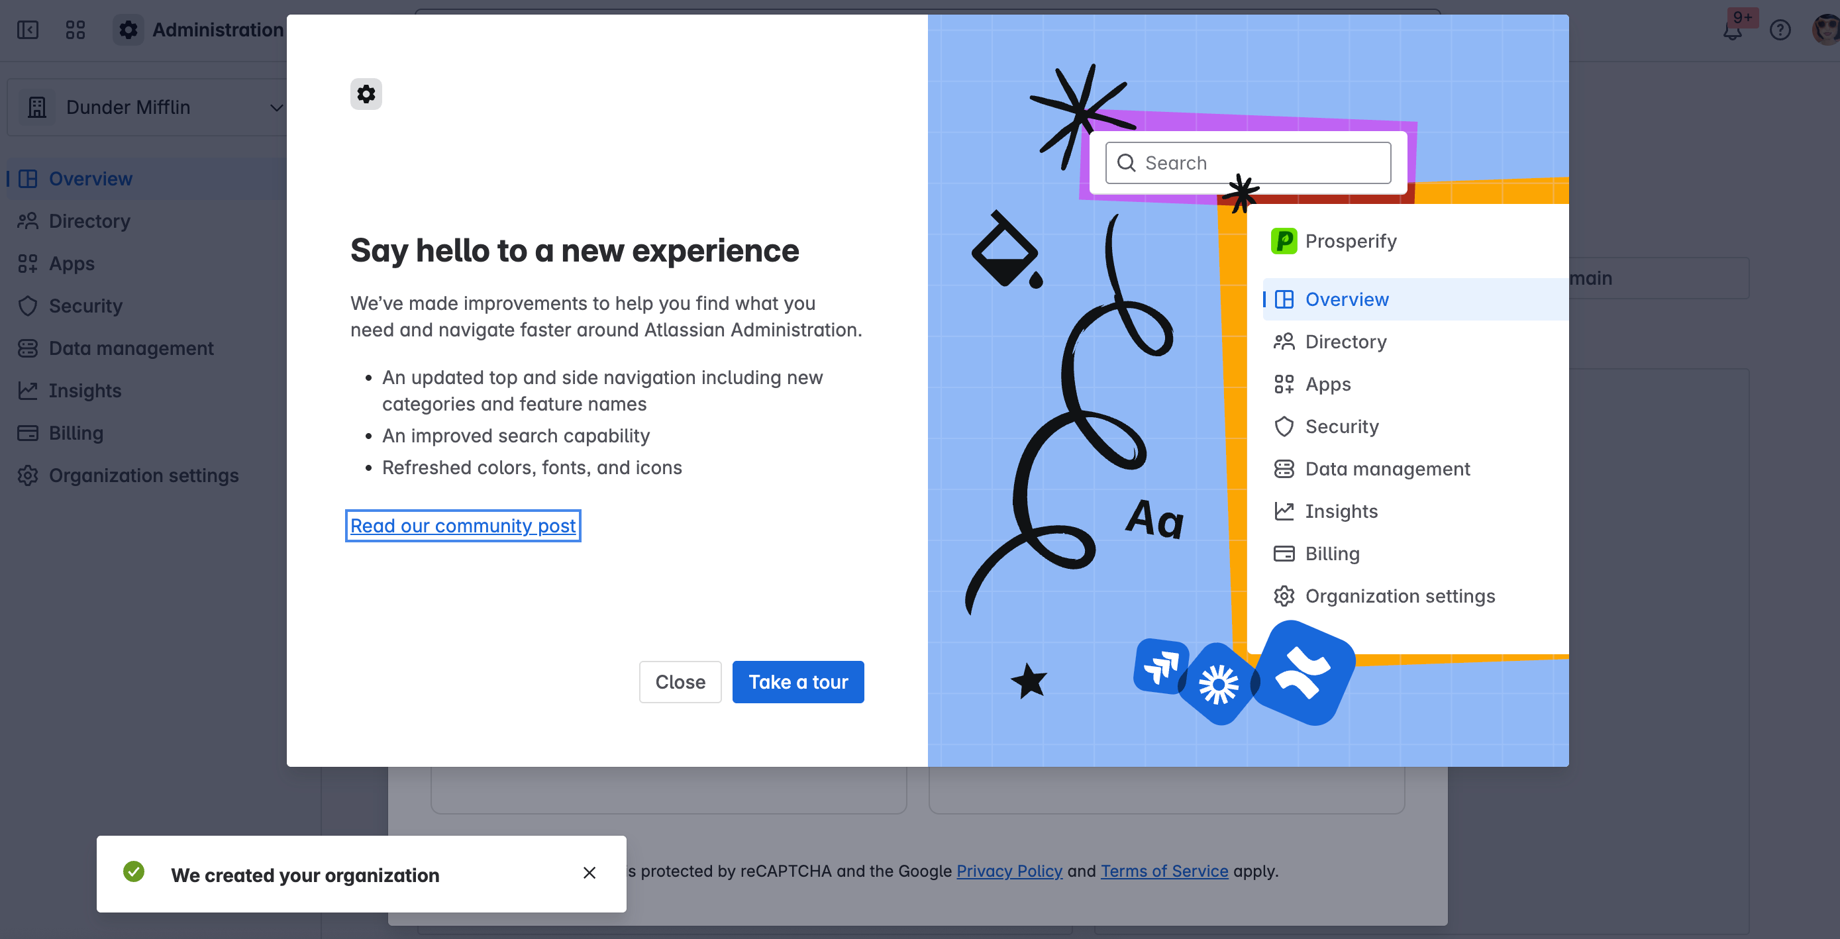Open the Google Privacy Policy link
Image resolution: width=1840 pixels, height=939 pixels.
(1009, 871)
